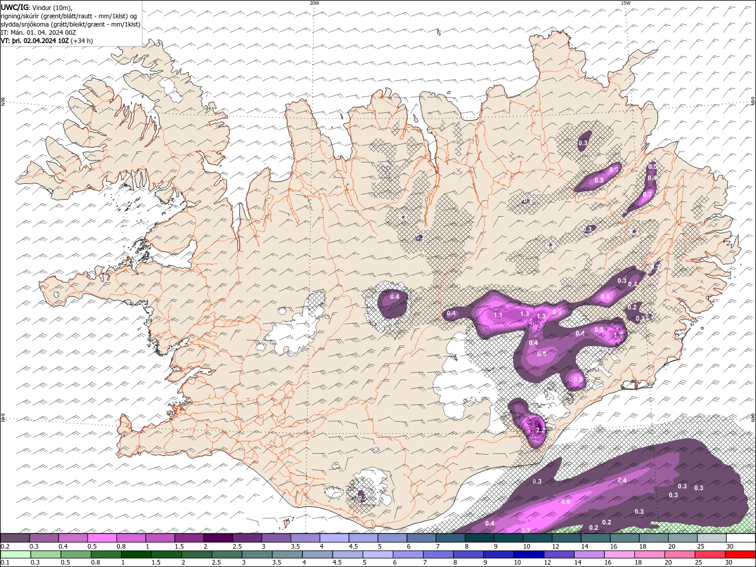Click the grey-green swatch labeled 3 in rain legend
756x567 pixels.
(x=256, y=555)
